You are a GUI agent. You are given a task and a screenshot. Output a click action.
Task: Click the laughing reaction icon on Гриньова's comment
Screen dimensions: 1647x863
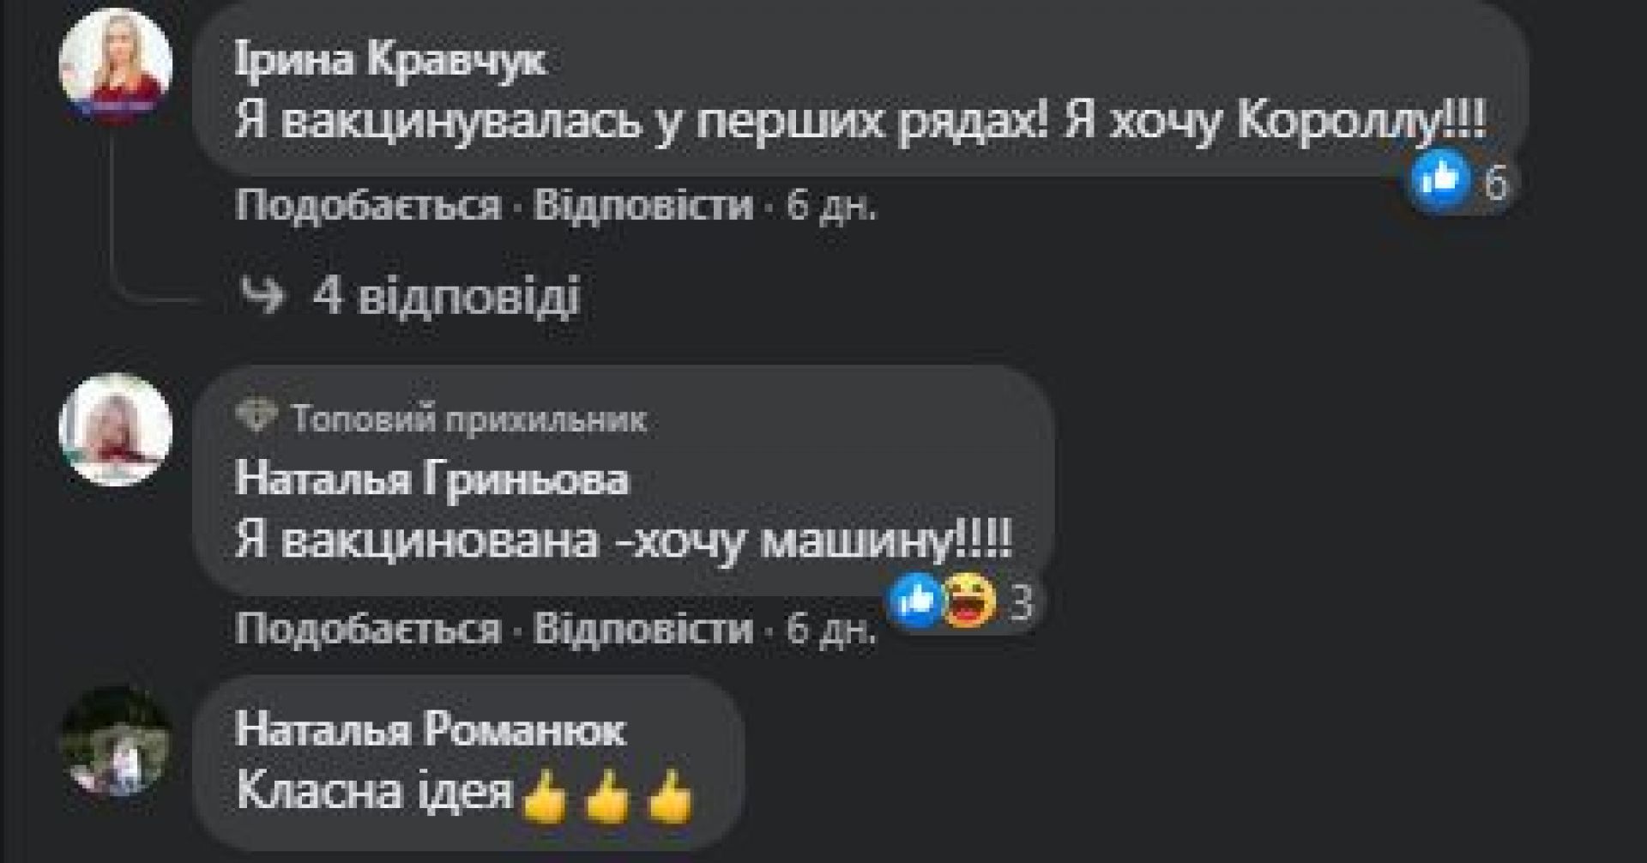pyautogui.click(x=969, y=600)
